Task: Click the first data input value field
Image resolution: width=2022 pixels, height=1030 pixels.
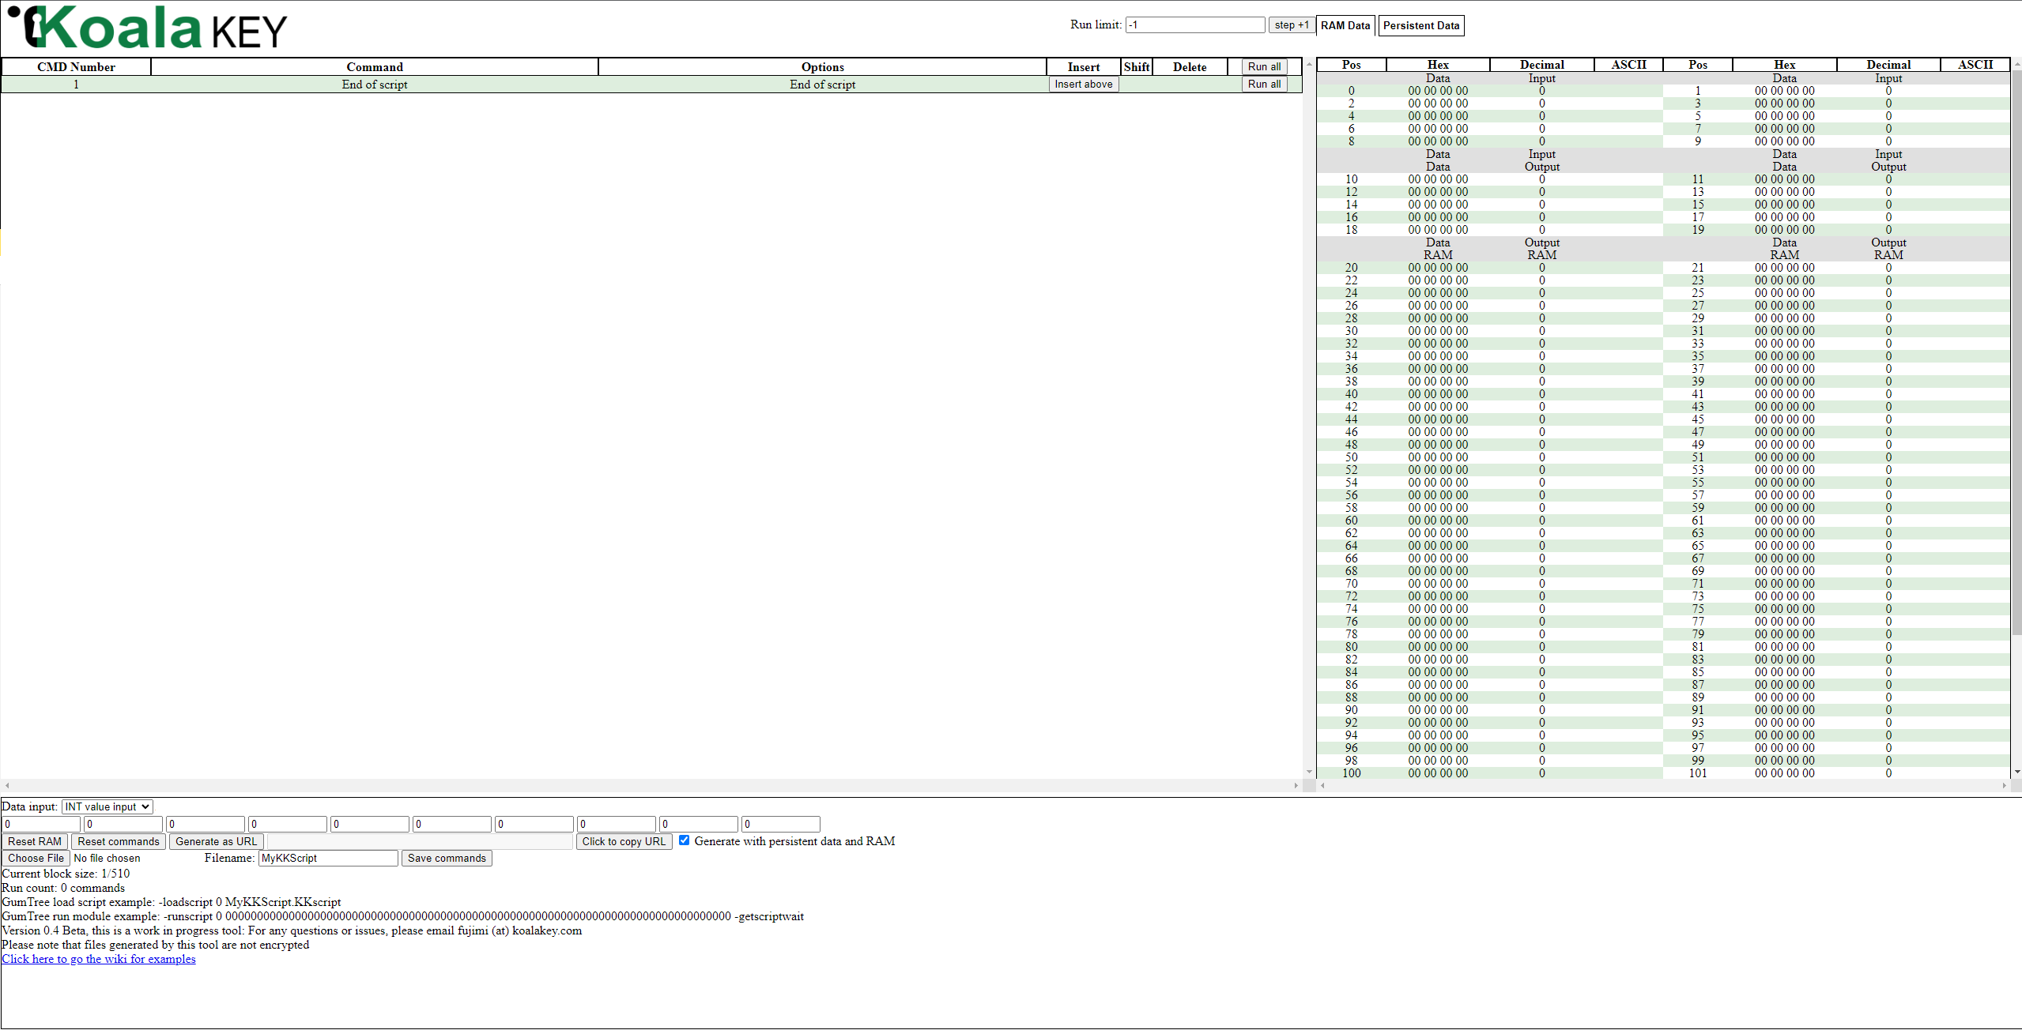Action: point(41,824)
